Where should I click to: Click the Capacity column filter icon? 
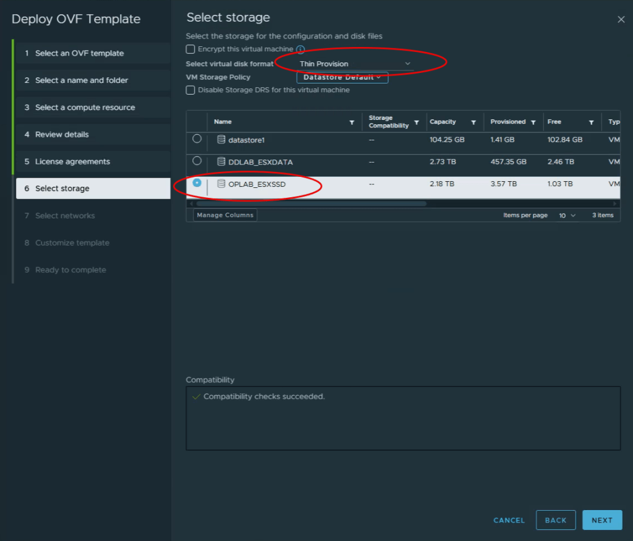point(474,122)
